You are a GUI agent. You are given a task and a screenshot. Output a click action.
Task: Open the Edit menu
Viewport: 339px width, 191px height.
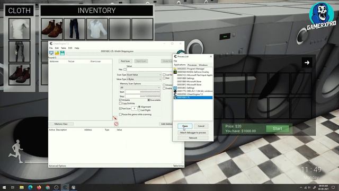pyautogui.click(x=57, y=48)
